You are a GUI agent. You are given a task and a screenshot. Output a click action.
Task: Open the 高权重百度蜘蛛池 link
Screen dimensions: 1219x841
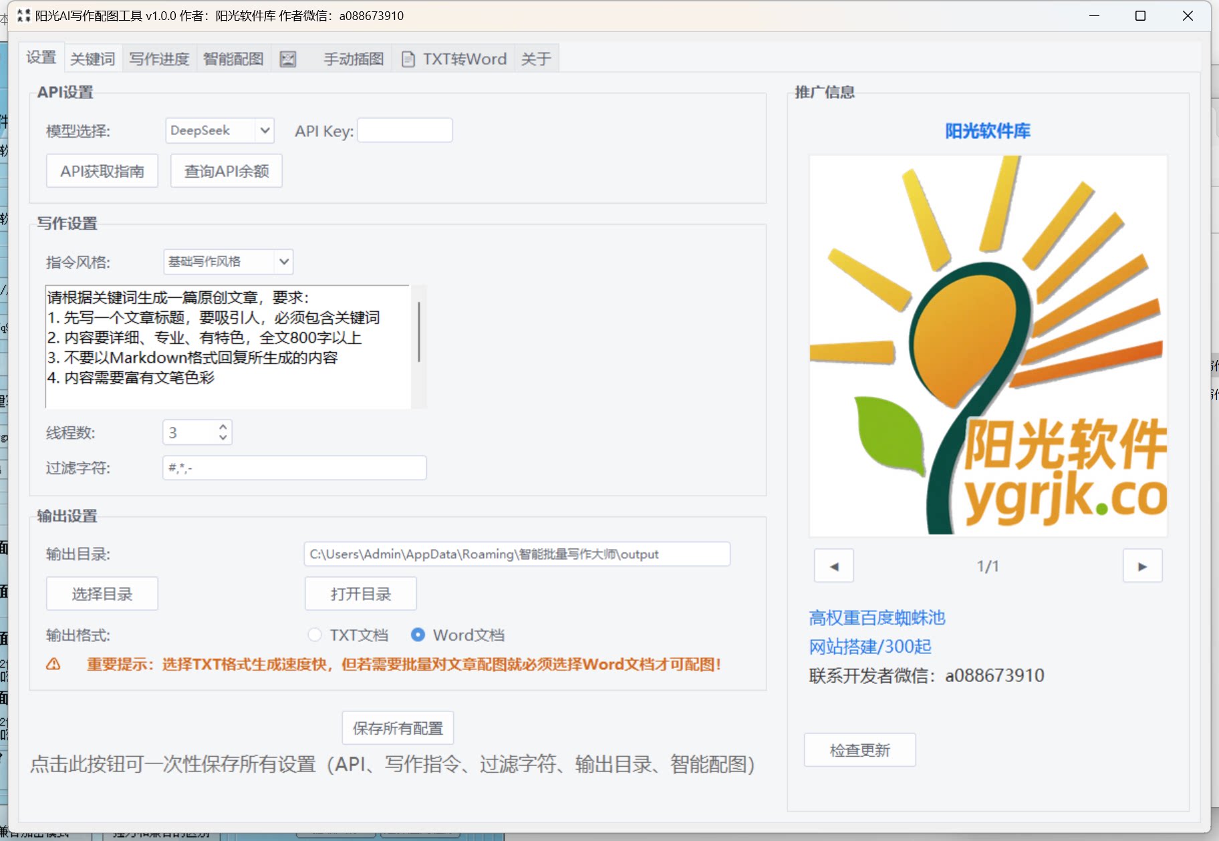pyautogui.click(x=877, y=617)
